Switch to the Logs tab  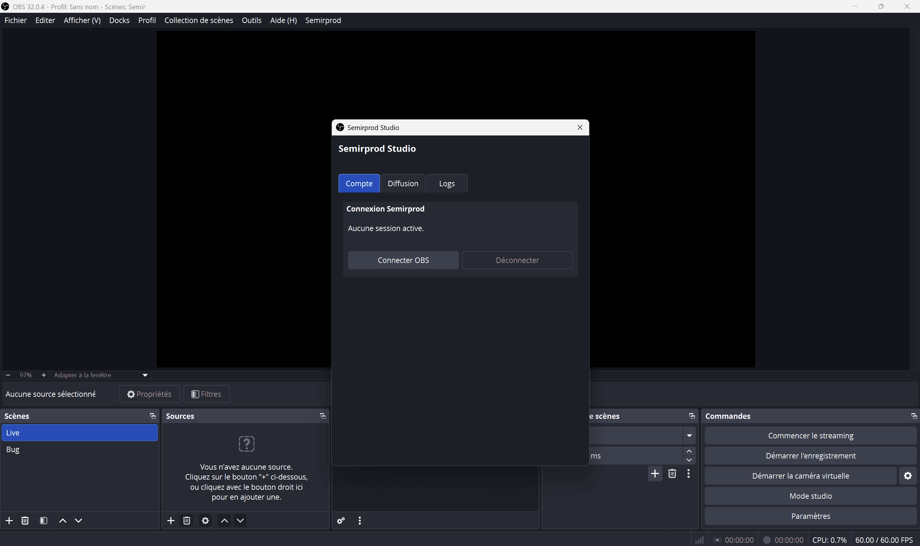(447, 183)
